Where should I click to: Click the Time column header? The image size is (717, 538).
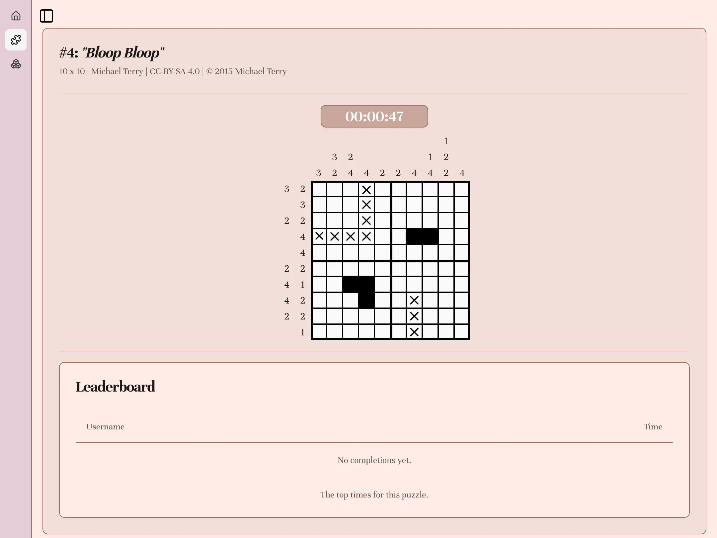click(653, 427)
